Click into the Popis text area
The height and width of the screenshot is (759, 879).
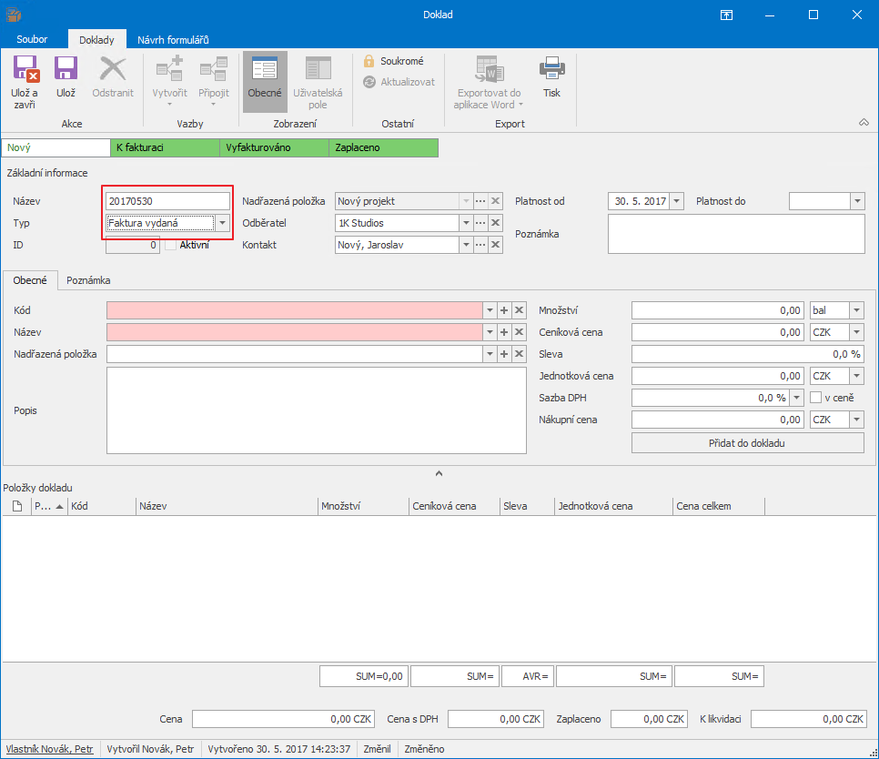316,410
